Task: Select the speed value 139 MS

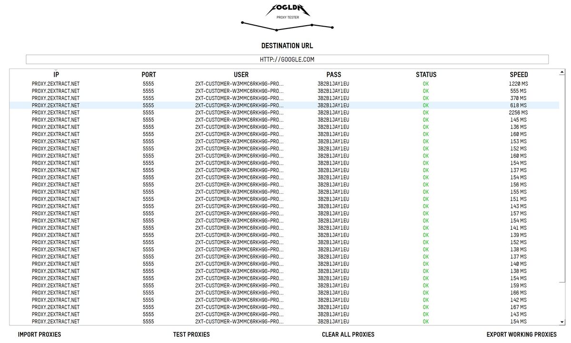Action: click(518, 235)
